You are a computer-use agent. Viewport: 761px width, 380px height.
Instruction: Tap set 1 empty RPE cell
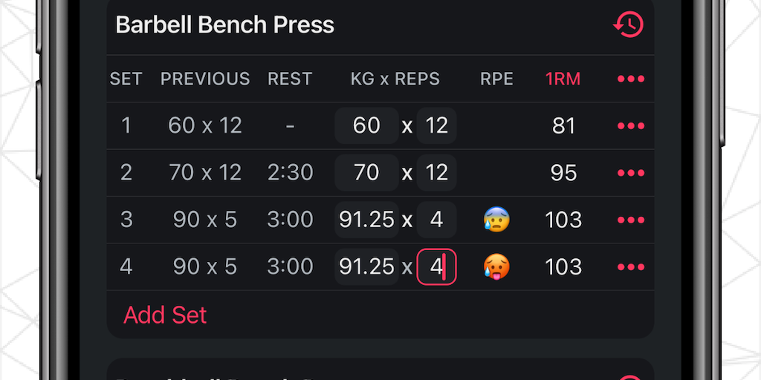[x=496, y=125]
